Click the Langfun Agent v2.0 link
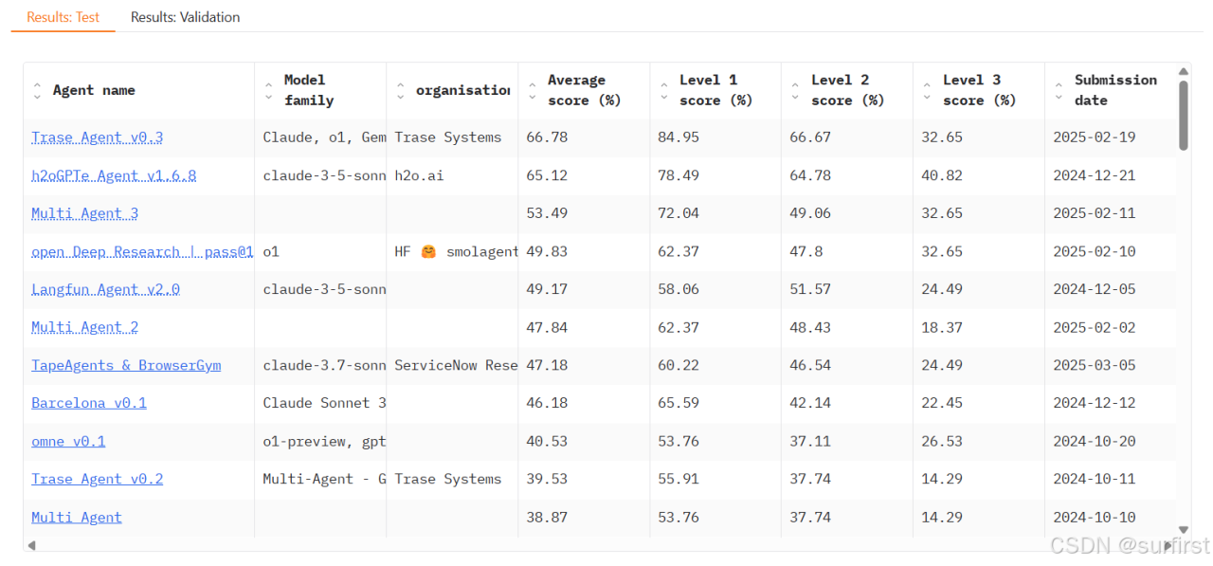Viewport: 1213px width, 566px height. click(105, 289)
